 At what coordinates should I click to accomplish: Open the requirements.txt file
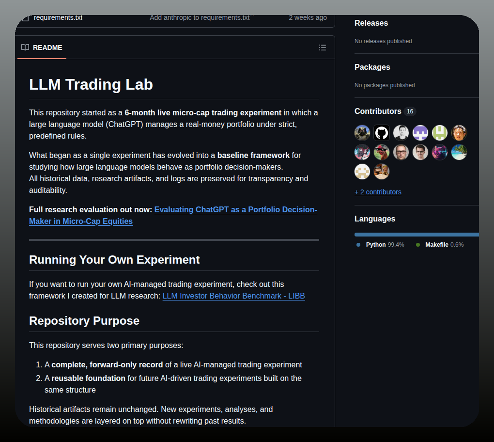tap(58, 17)
